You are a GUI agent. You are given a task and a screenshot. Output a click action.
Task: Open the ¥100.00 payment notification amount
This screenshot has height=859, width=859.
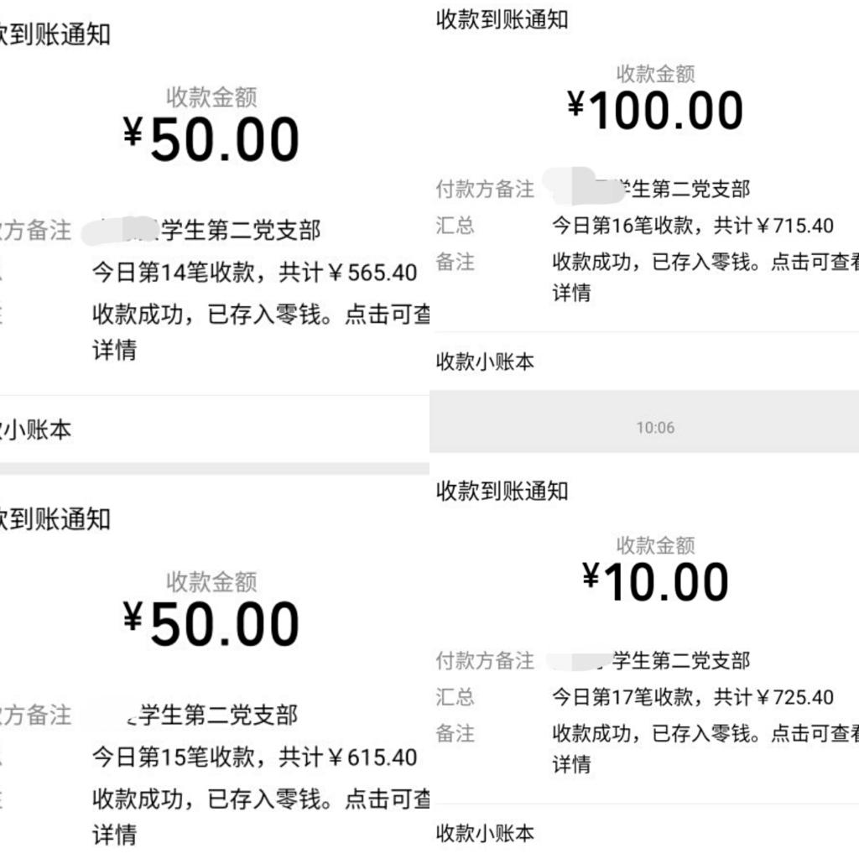(x=655, y=111)
